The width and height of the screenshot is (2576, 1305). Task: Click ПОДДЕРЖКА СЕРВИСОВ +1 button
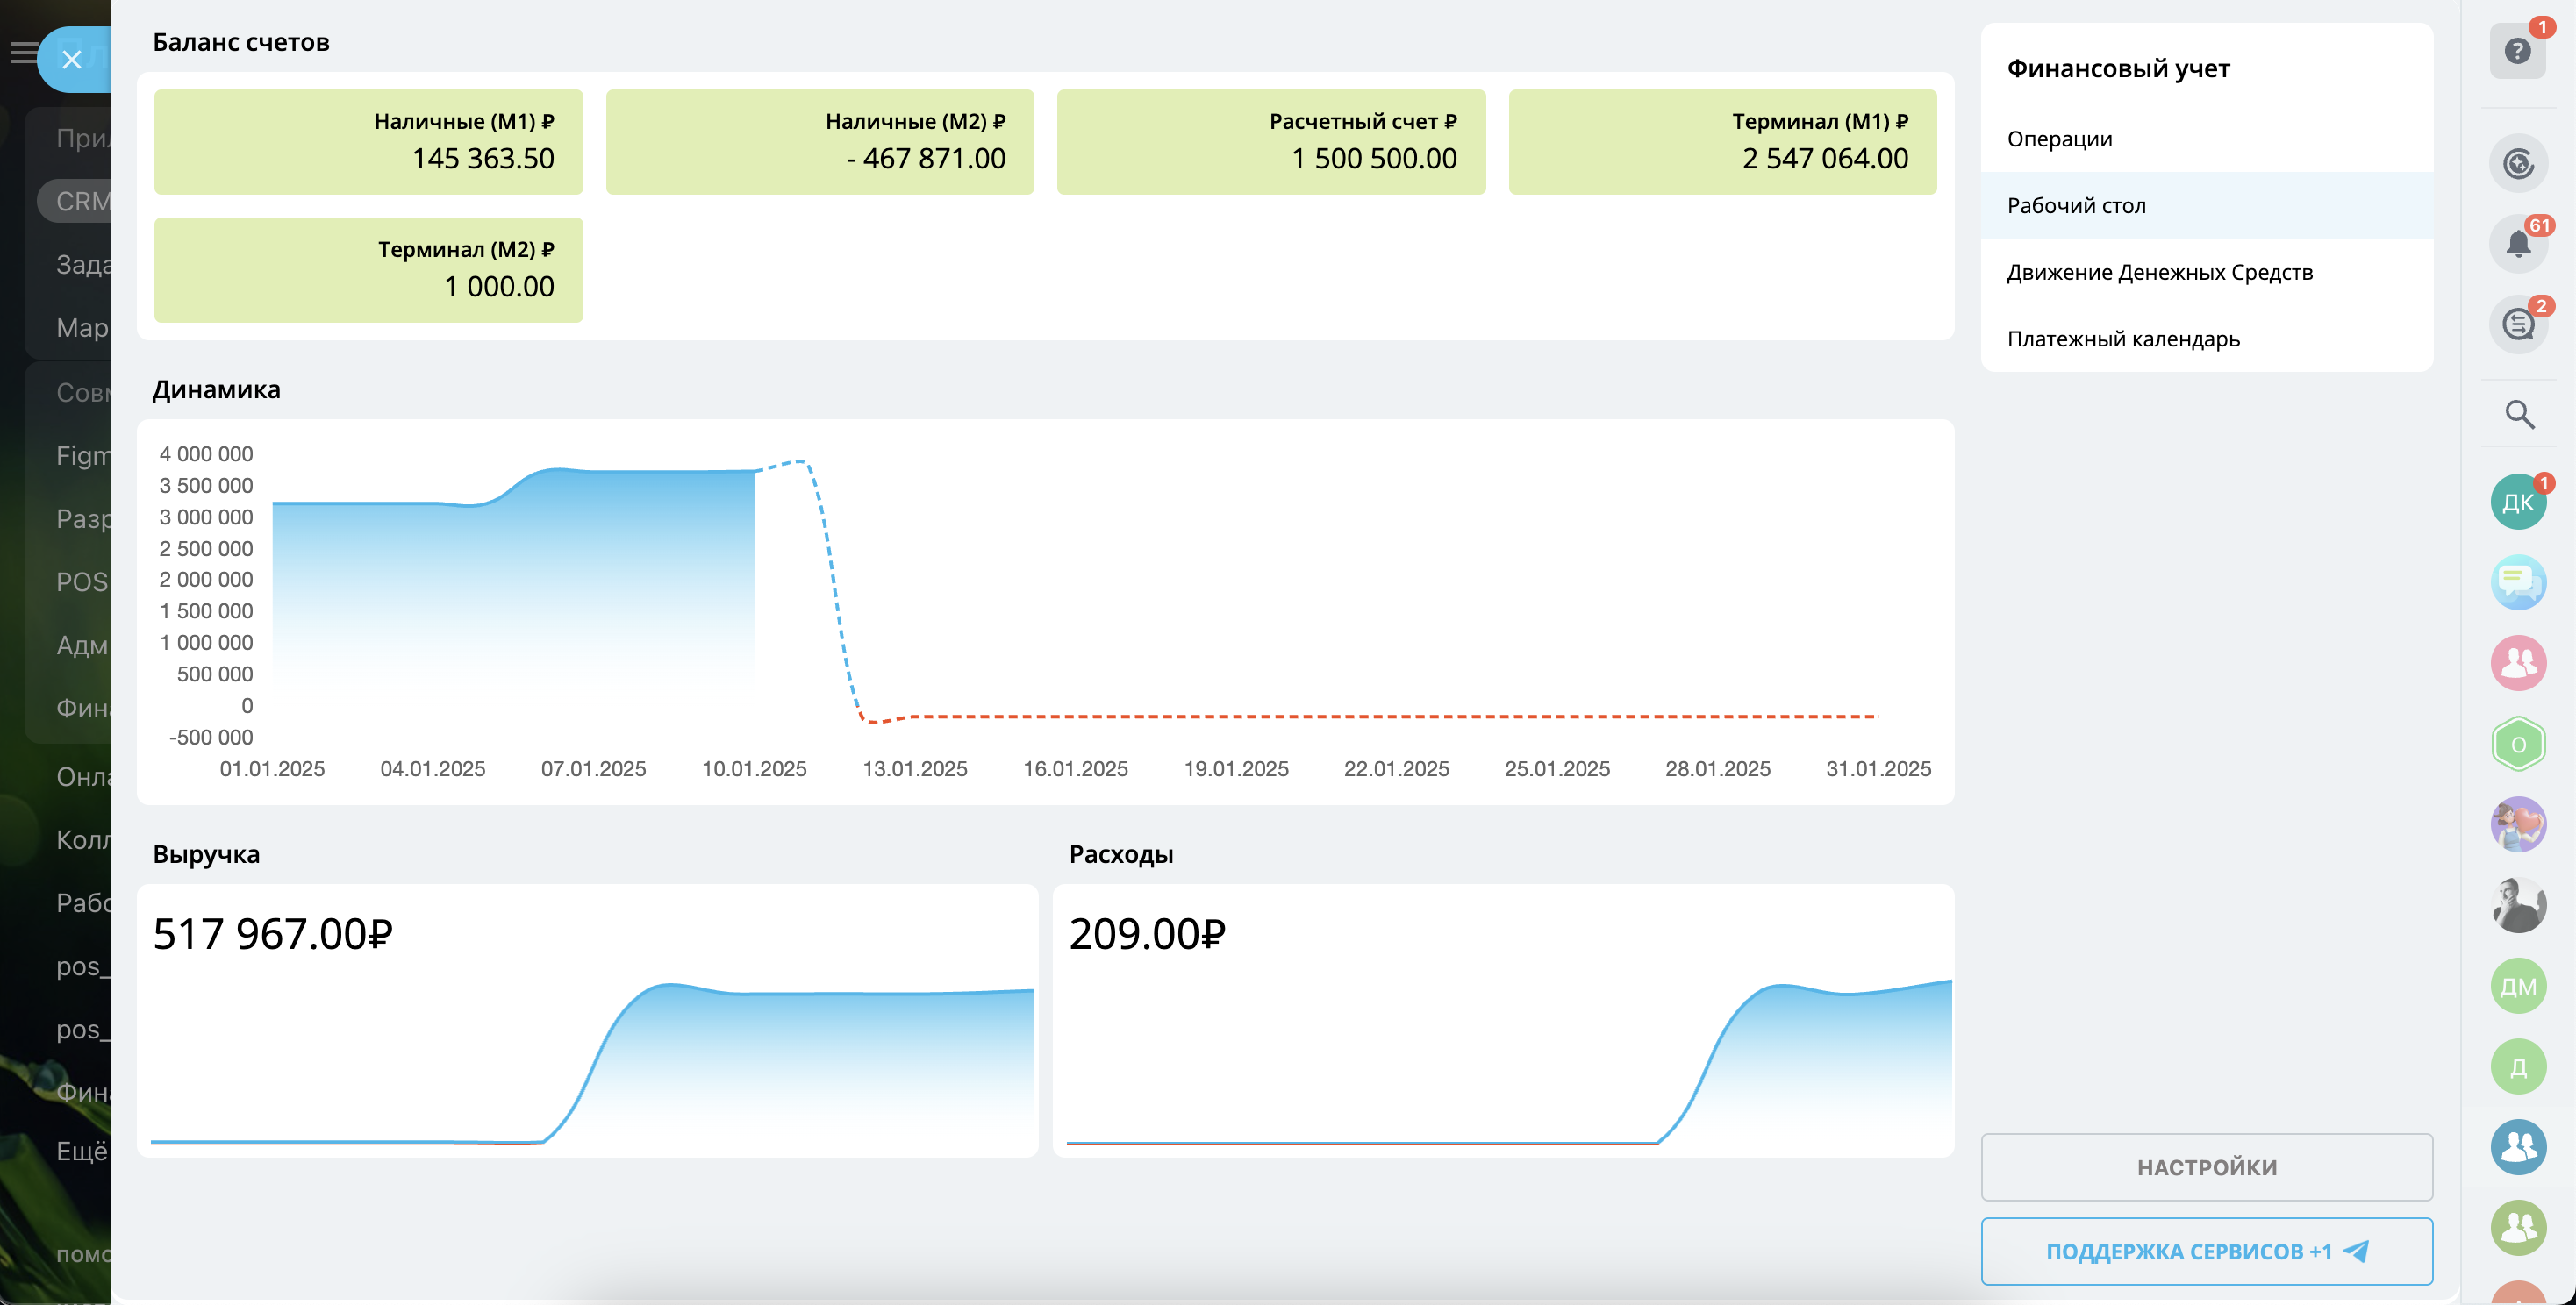[x=2205, y=1251]
